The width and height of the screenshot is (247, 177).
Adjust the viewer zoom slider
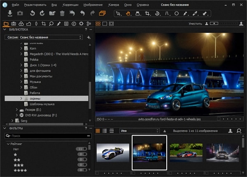(x=224, y=23)
